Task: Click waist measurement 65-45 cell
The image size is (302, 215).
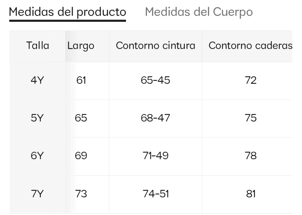Action: (155, 80)
